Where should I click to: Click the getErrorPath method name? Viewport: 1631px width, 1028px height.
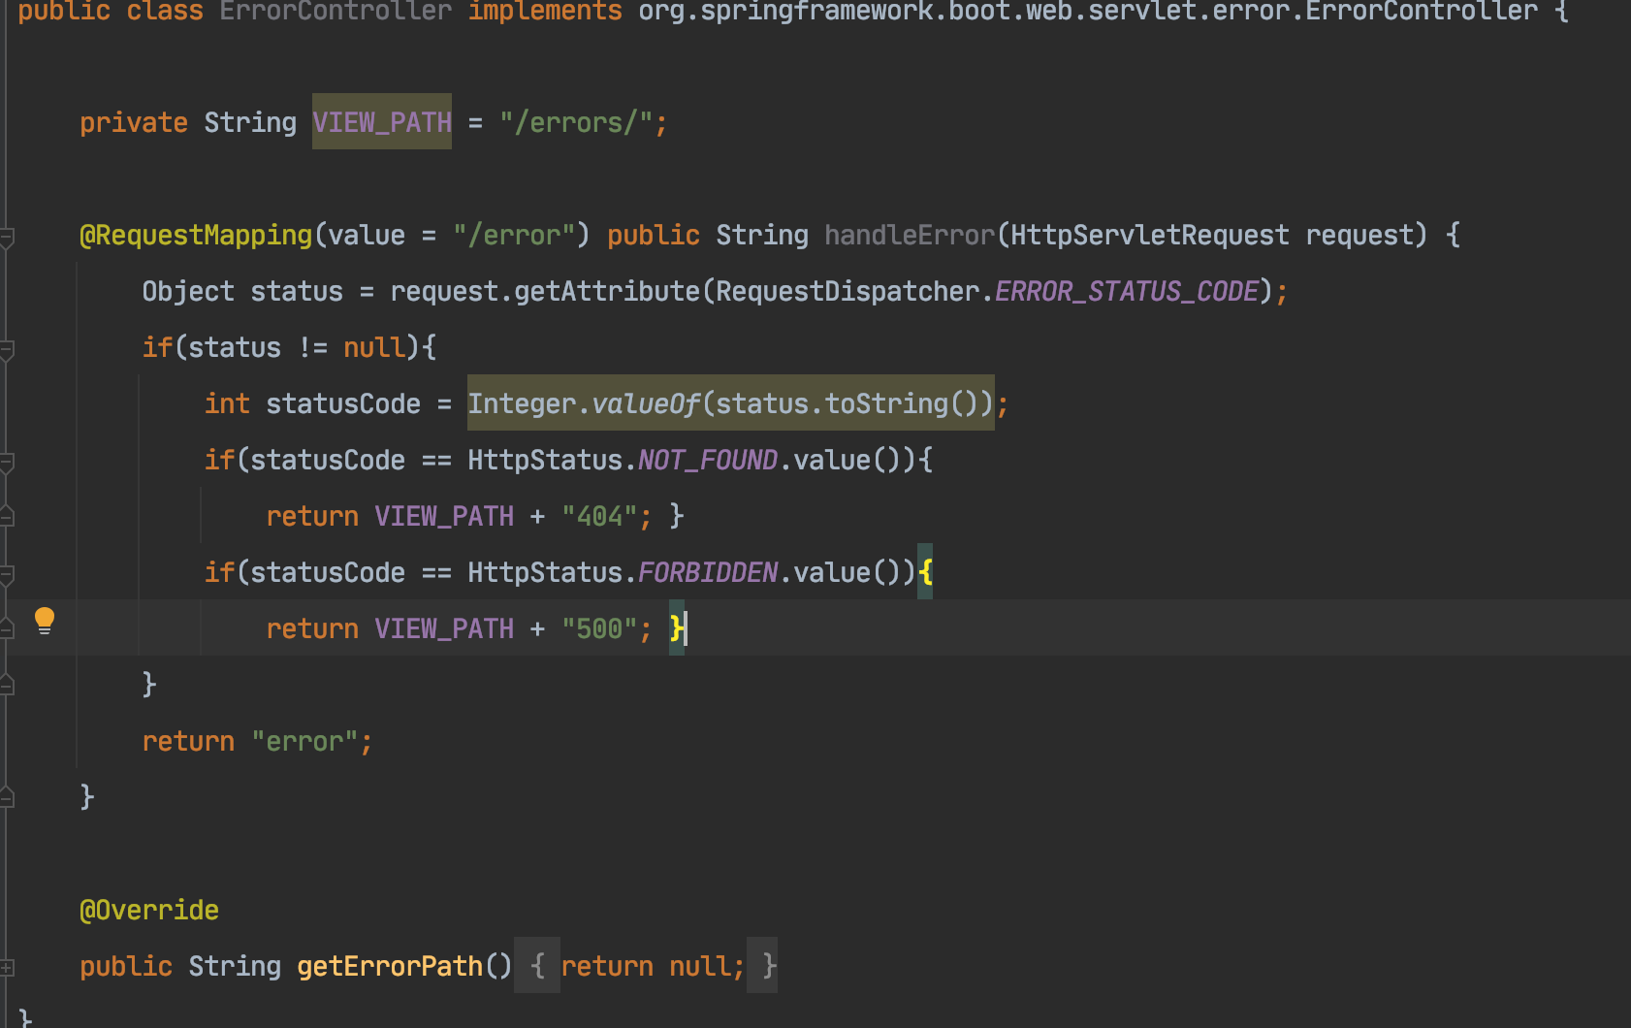(390, 966)
